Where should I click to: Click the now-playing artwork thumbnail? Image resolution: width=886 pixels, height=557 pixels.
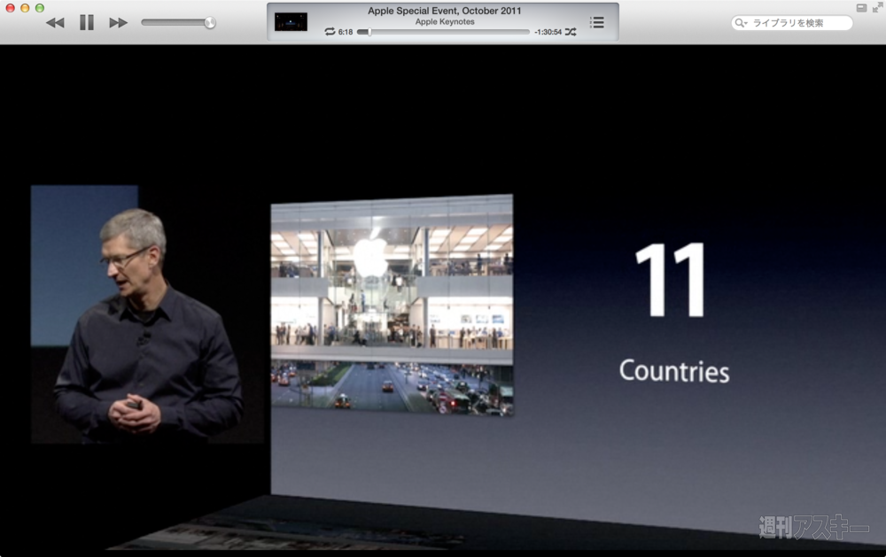(x=291, y=21)
